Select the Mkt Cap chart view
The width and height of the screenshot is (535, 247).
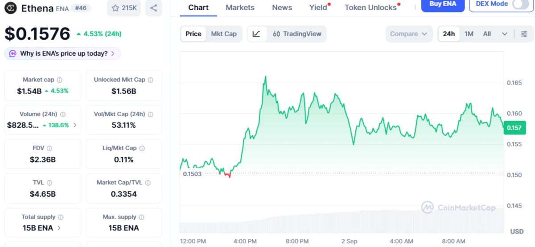[x=224, y=34]
